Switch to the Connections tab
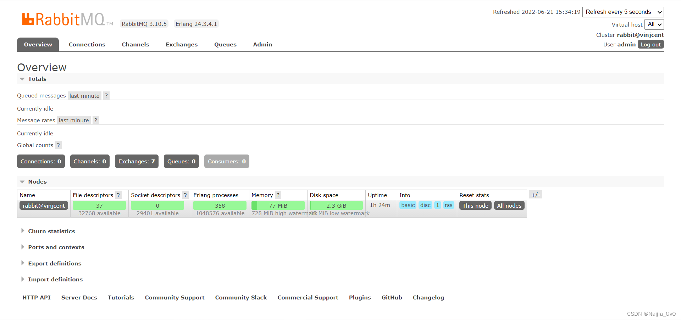This screenshot has height=320, width=681. (87, 45)
